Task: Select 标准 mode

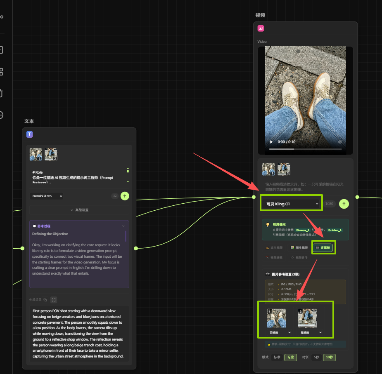Action: click(276, 357)
